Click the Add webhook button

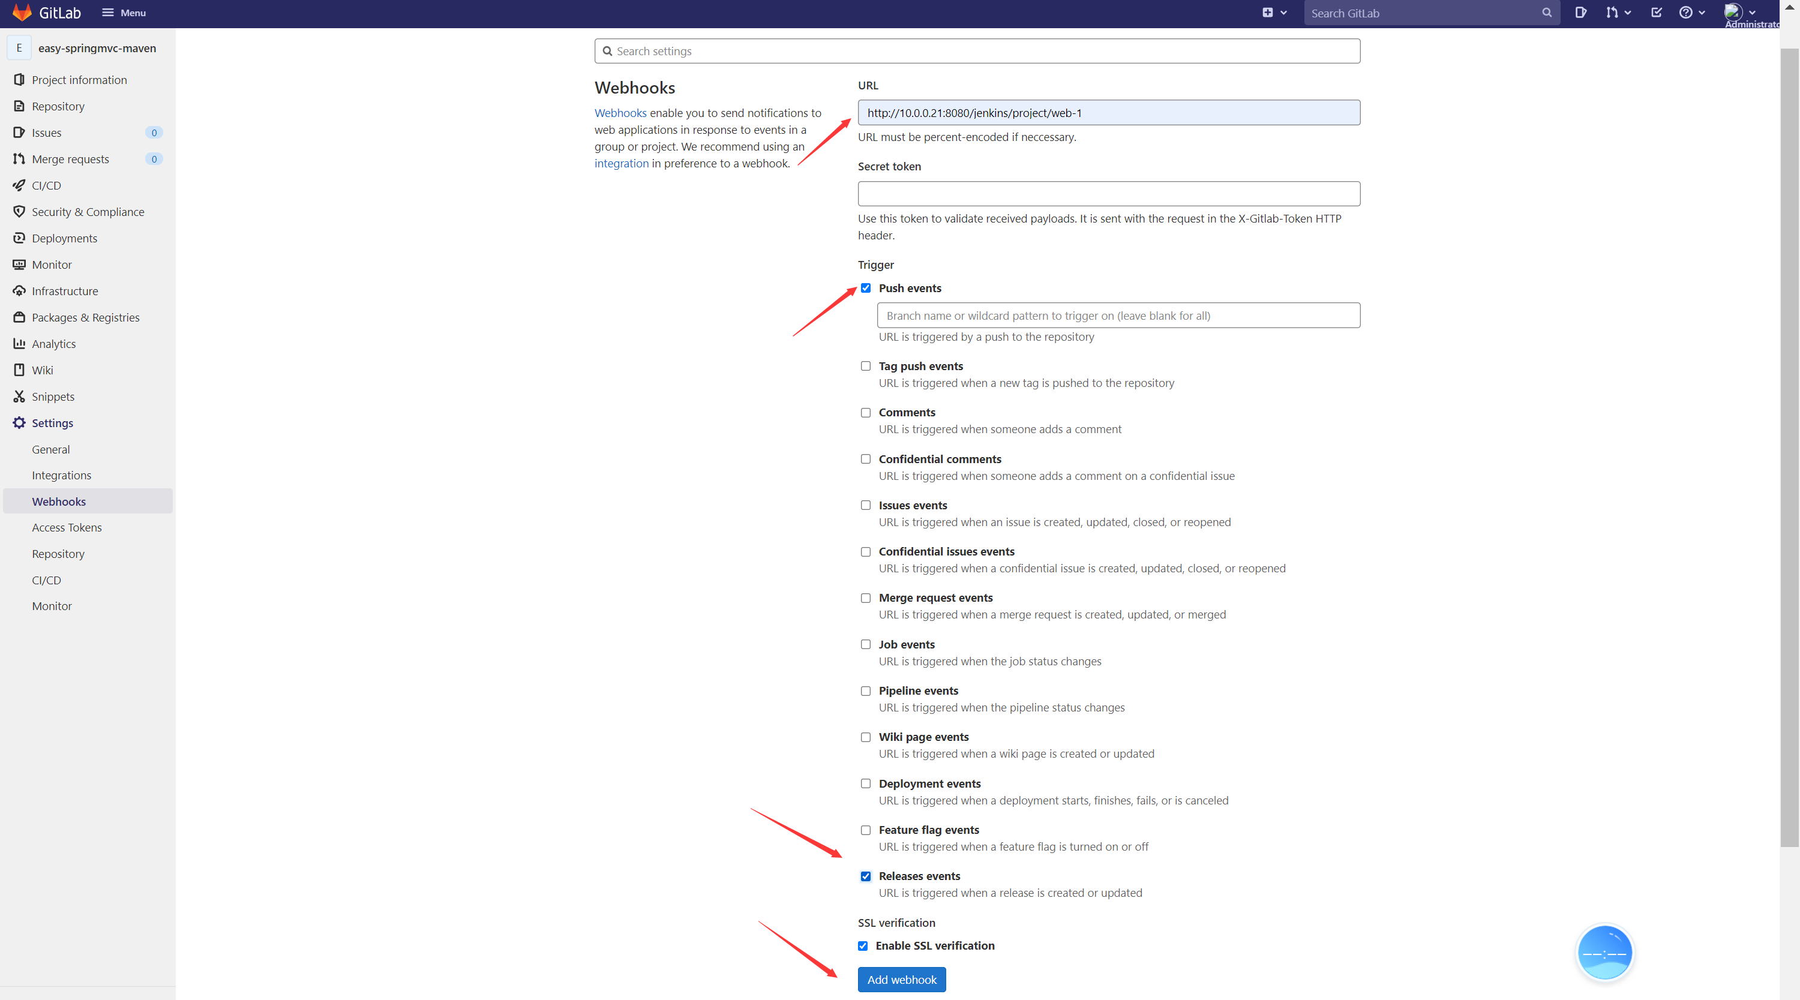coord(902,980)
